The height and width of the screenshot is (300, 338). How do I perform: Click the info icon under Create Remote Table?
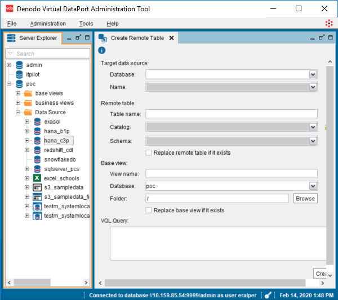click(x=102, y=51)
